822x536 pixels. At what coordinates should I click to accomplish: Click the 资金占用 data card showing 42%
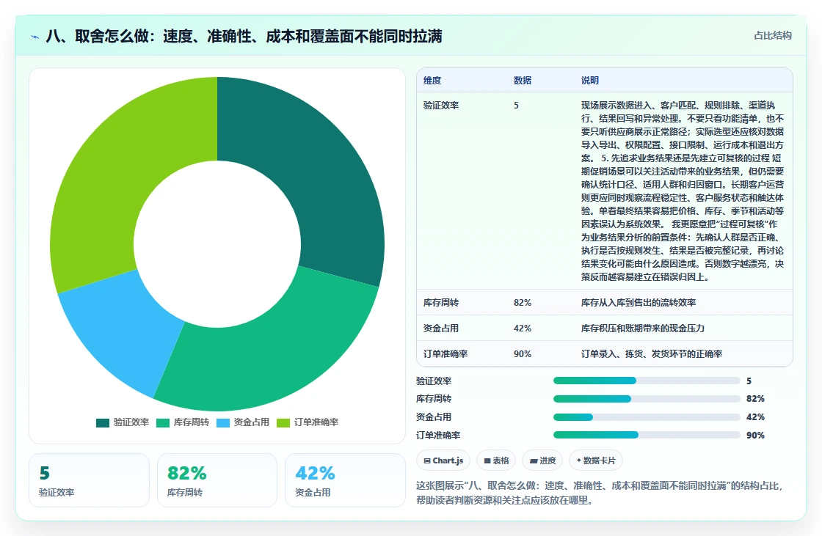pyautogui.click(x=346, y=480)
